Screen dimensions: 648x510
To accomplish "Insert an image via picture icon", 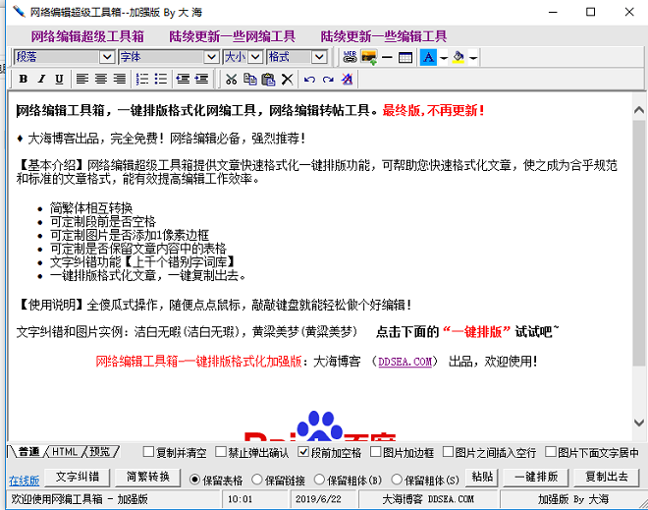I will [368, 57].
